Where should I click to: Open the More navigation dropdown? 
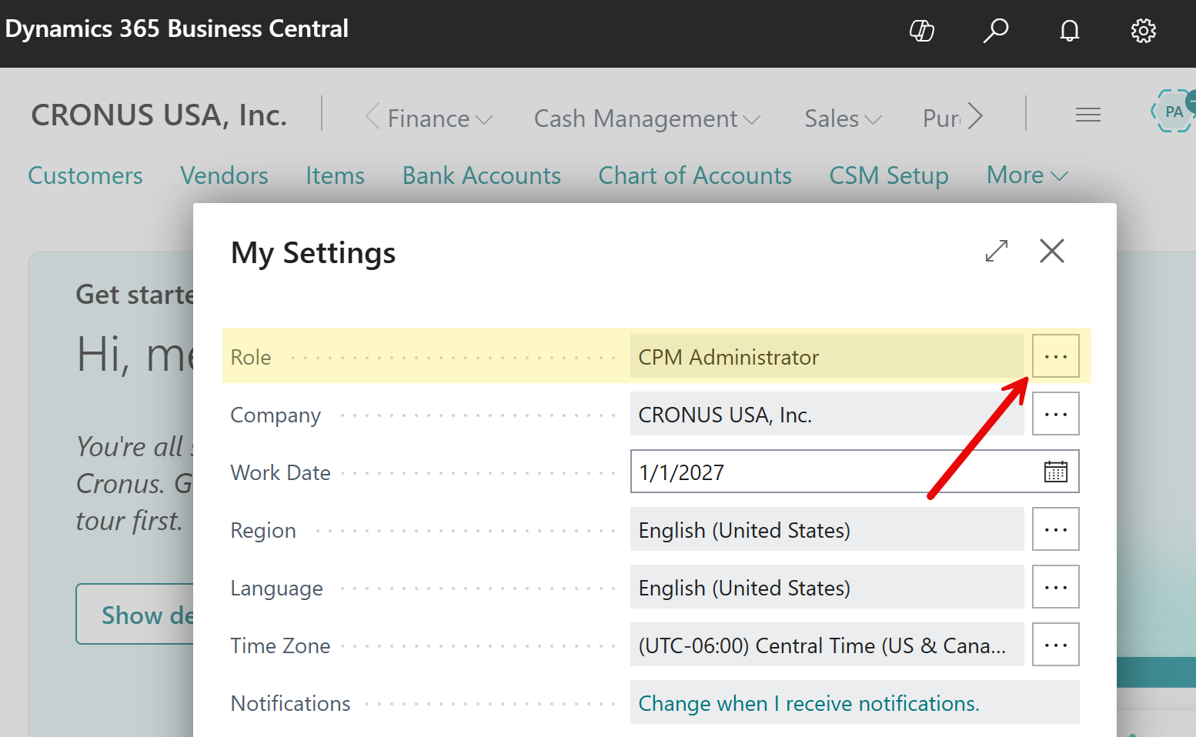coord(1027,175)
